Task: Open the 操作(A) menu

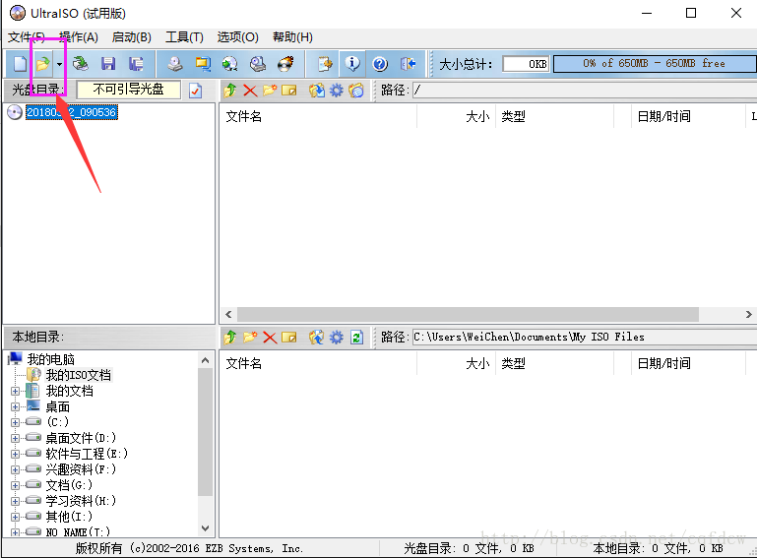Action: coord(78,37)
